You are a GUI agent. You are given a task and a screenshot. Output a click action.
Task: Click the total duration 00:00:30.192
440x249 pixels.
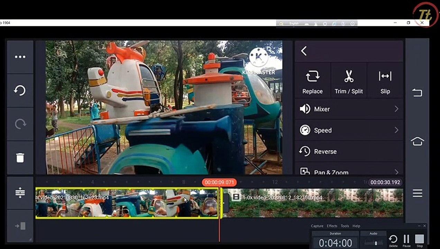click(385, 182)
